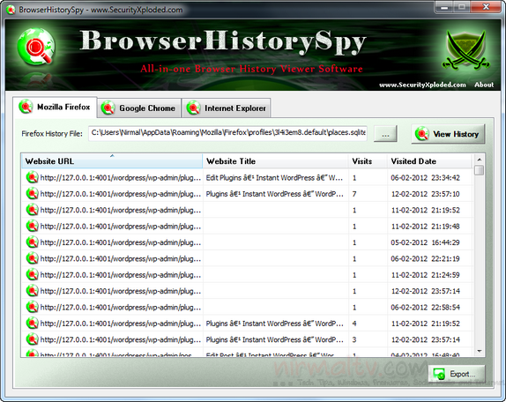The height and width of the screenshot is (402, 506).
Task: Select date 06-02-2012 22:21:19 cell
Action: tap(425, 258)
